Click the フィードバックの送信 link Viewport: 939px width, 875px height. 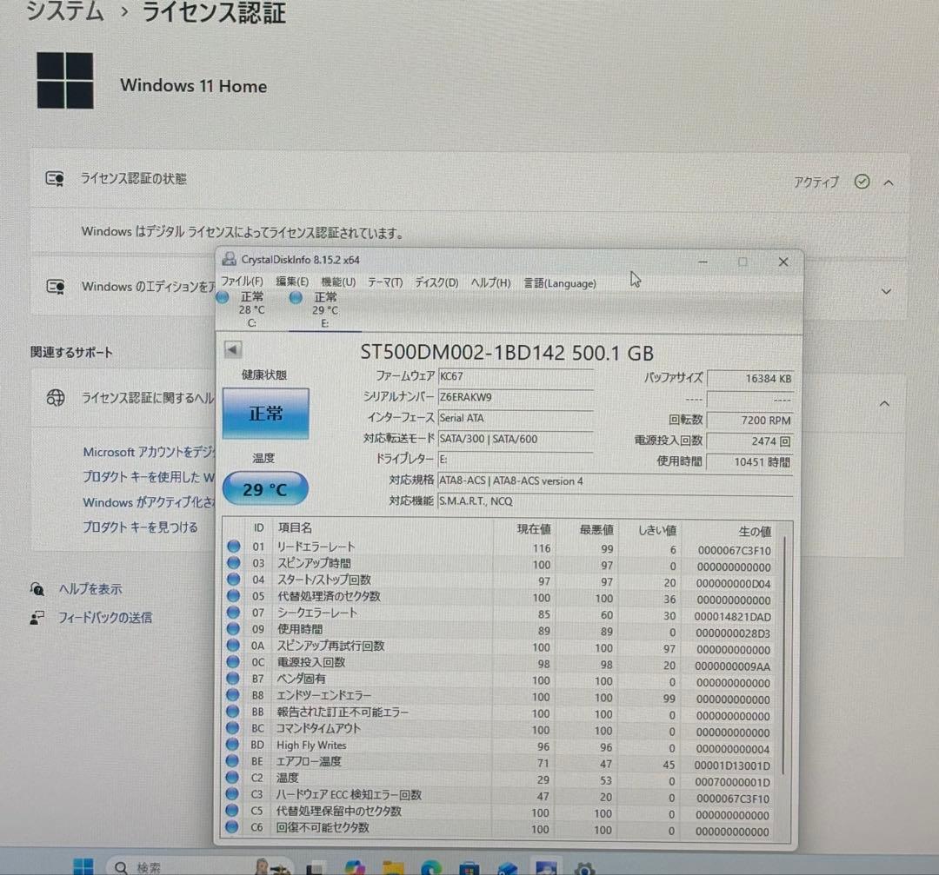pos(105,617)
